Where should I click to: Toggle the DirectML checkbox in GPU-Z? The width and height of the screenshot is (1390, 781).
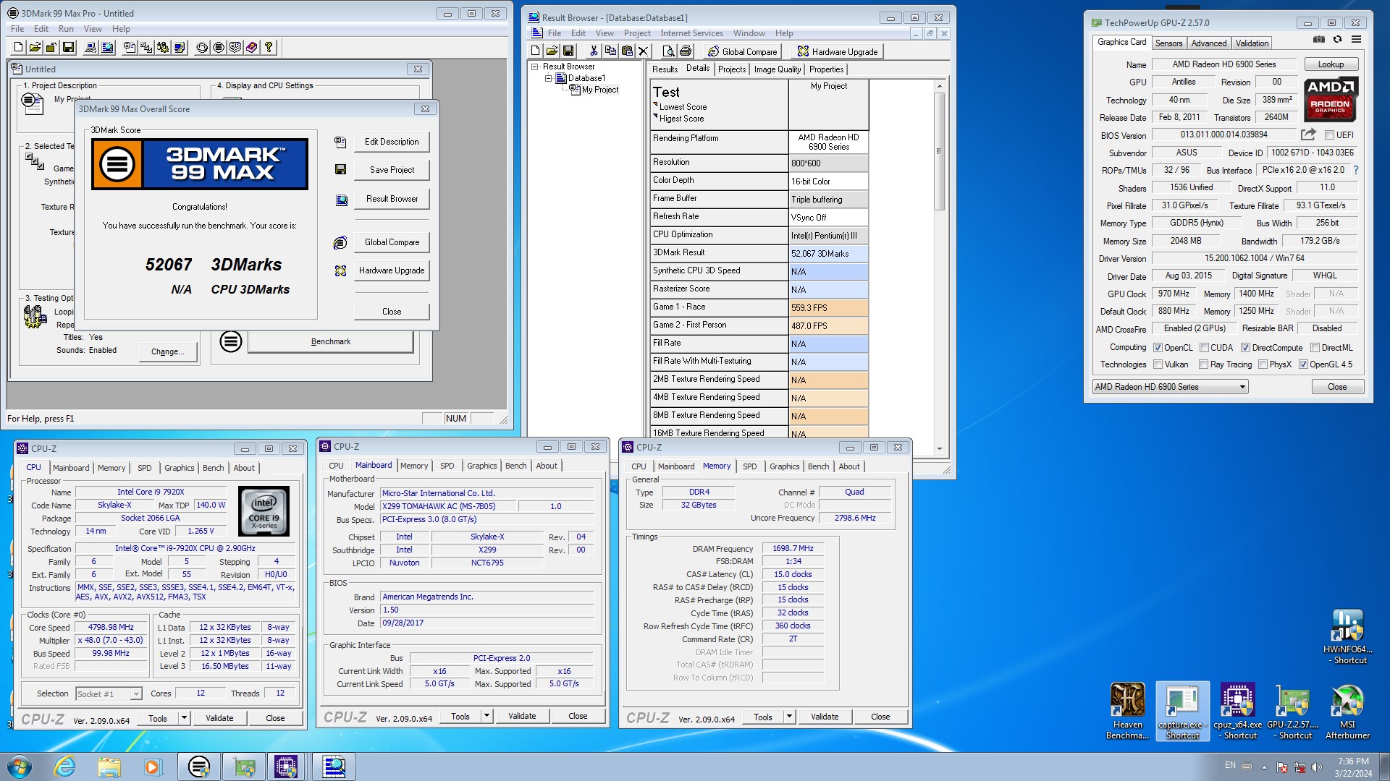click(x=1315, y=348)
